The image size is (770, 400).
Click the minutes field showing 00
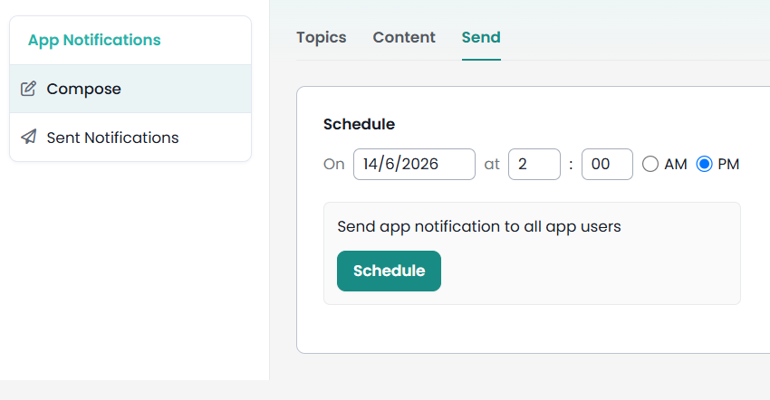coord(608,165)
